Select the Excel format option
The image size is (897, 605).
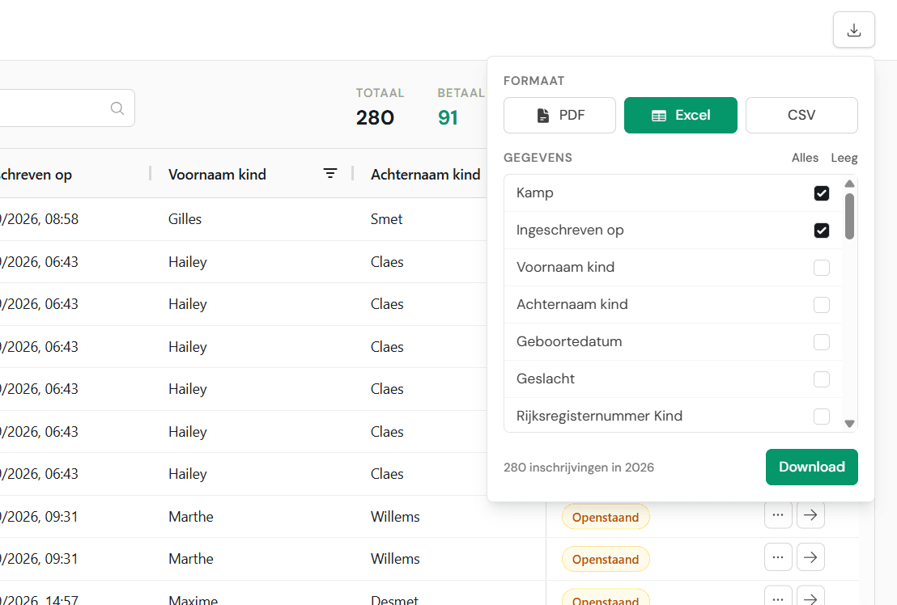(681, 116)
